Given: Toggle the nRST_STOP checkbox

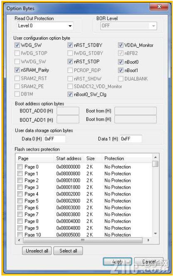Looking at the screenshot, I should point(70,62).
